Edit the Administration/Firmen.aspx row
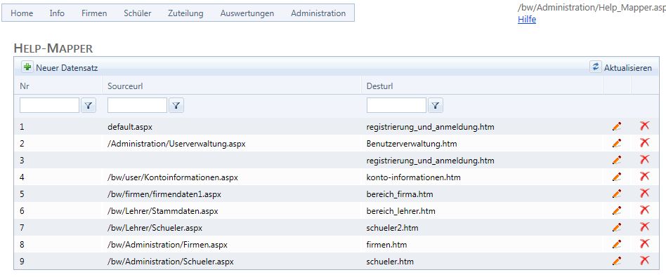The height and width of the screenshot is (277, 666). pos(617,244)
